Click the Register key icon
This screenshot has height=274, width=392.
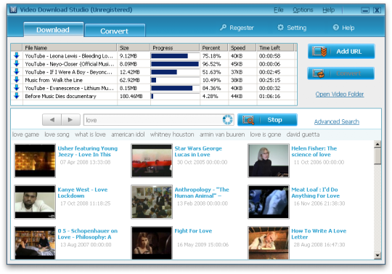[223, 28]
